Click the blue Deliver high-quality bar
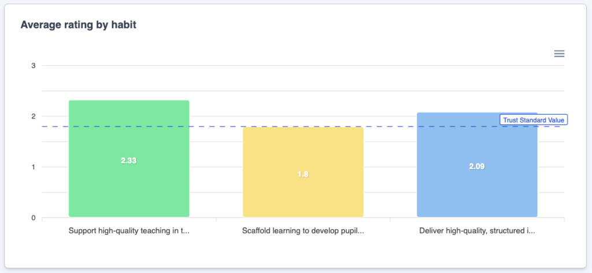The width and height of the screenshot is (592, 273). [x=477, y=191]
